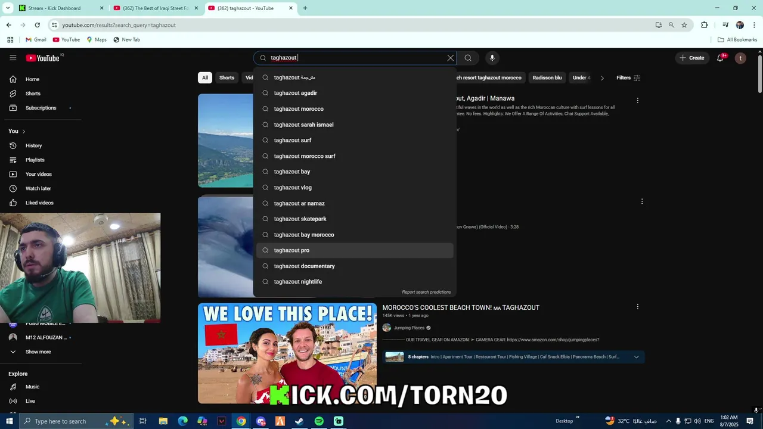Open YouTube notifications bell
The image size is (763, 429).
click(x=721, y=58)
